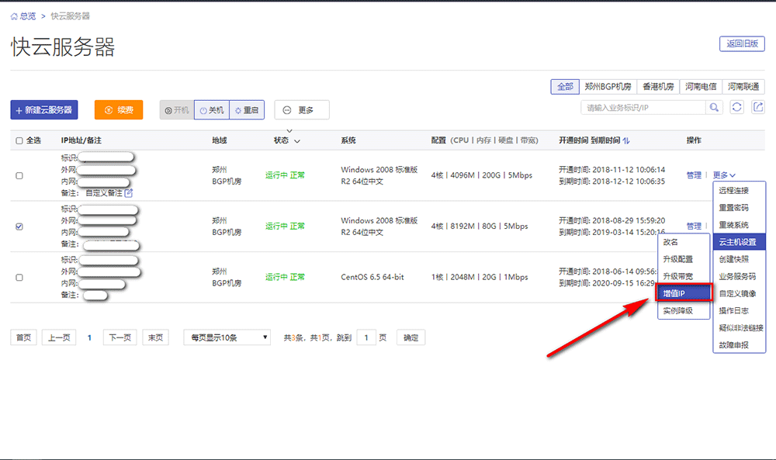
Task: Click the sort icon next to 到期时间
Action: pos(626,140)
